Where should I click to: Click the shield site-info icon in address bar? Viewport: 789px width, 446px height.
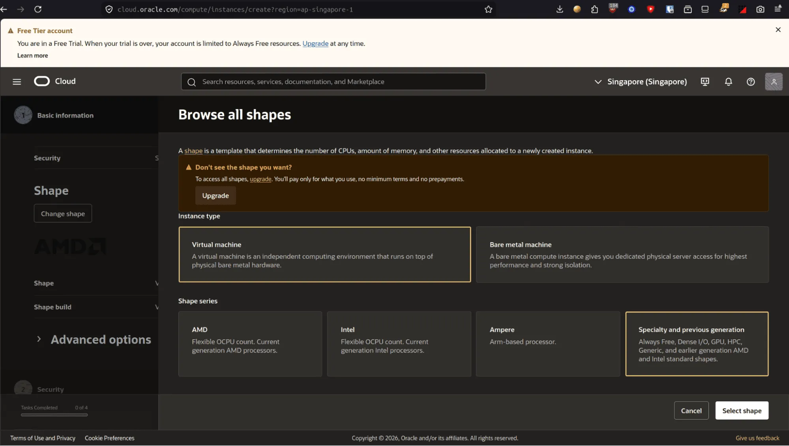[109, 9]
